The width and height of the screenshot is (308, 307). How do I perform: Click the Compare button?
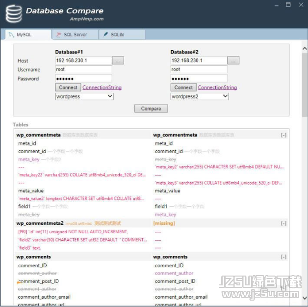click(151, 109)
